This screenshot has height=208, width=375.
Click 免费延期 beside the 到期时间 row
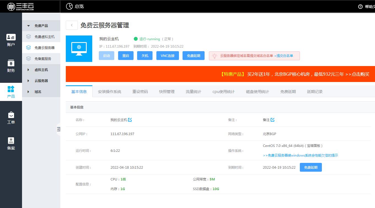tap(311, 167)
